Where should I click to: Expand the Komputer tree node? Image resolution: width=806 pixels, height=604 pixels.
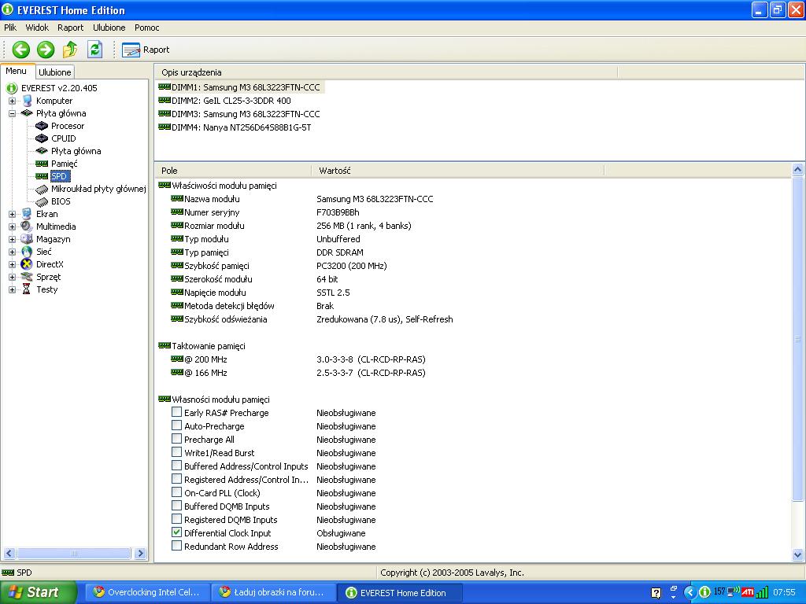tap(13, 101)
